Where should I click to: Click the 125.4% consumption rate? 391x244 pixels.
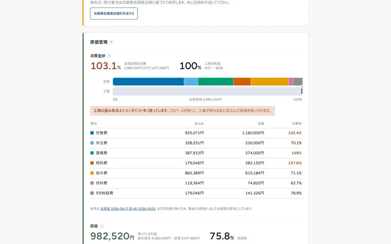point(295,133)
